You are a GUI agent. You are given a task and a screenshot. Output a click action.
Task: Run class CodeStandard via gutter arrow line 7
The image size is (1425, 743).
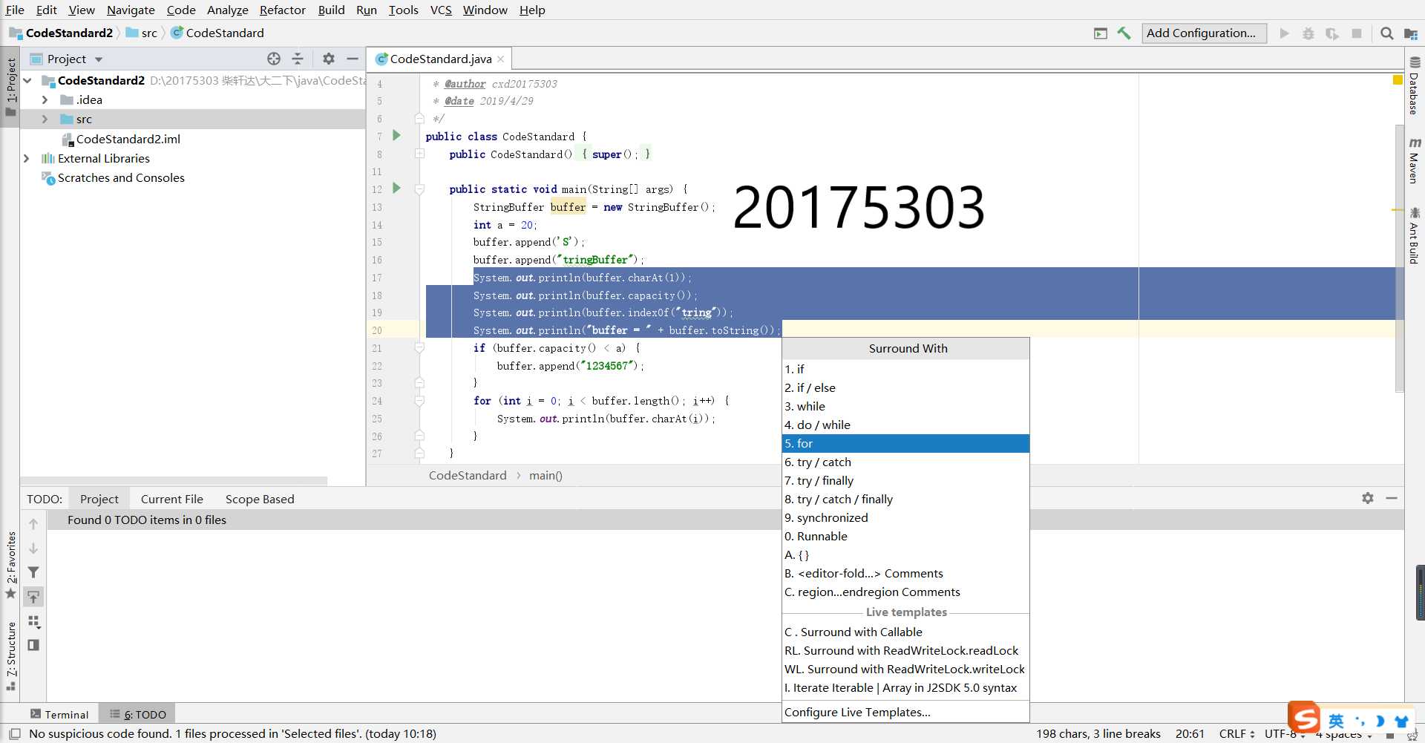coord(396,135)
